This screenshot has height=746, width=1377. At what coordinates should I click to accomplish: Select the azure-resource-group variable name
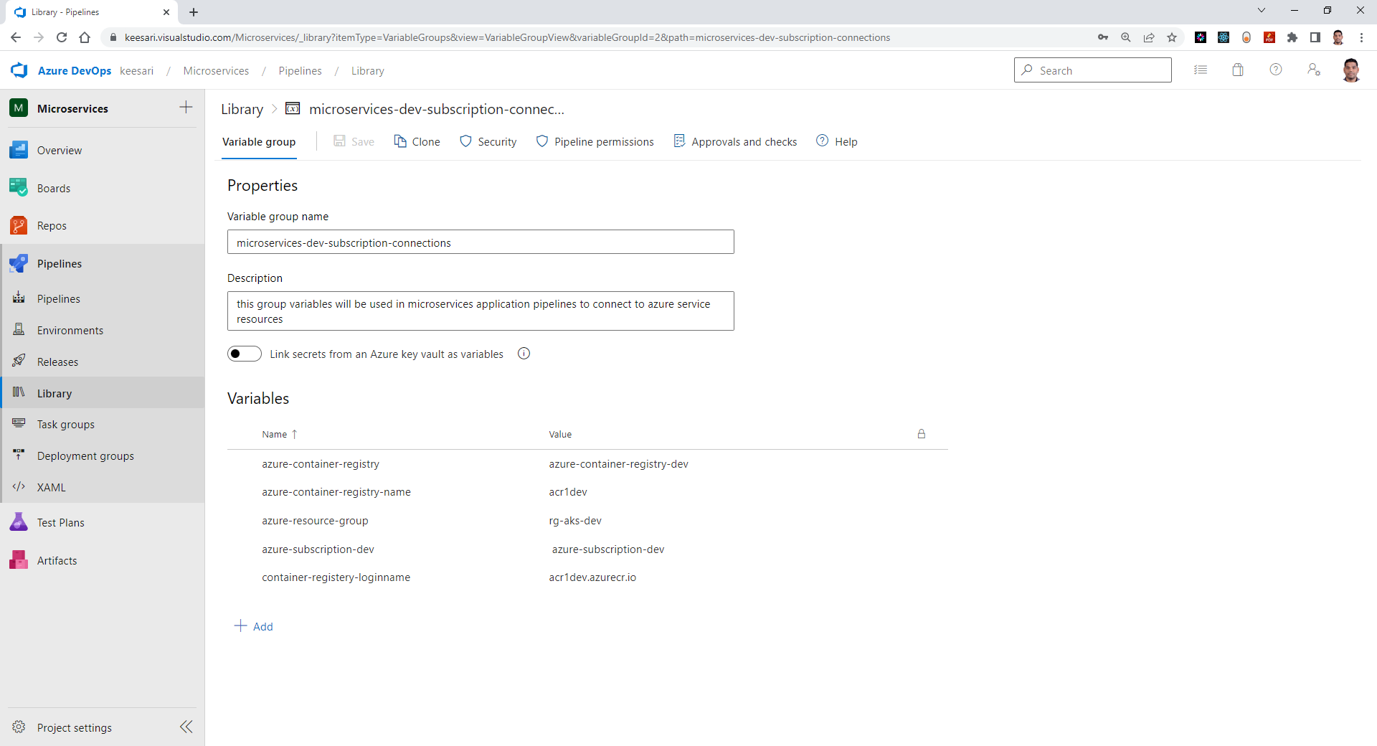click(x=315, y=521)
